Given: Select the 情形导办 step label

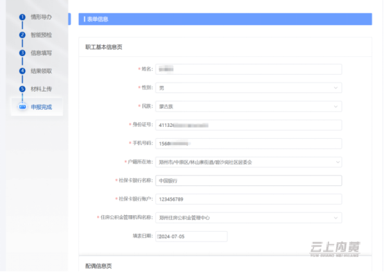Looking at the screenshot, I should pyautogui.click(x=41, y=17).
